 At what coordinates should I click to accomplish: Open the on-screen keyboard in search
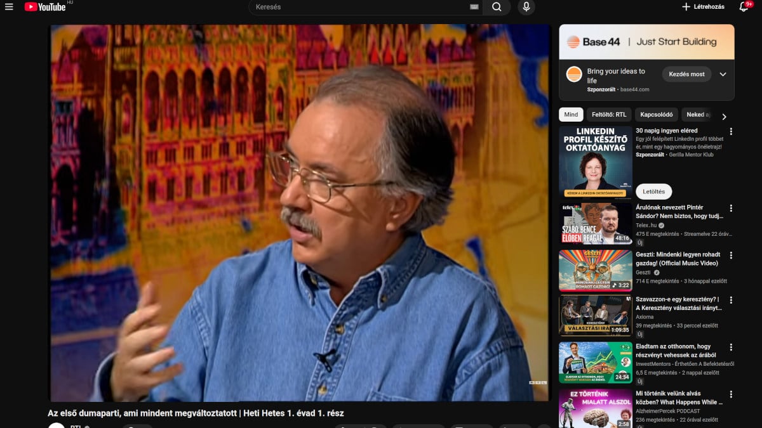[x=474, y=7]
